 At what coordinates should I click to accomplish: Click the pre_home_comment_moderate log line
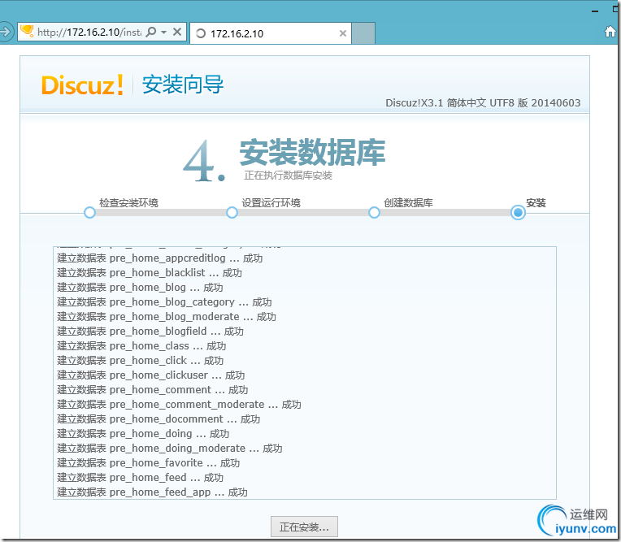coord(179,405)
